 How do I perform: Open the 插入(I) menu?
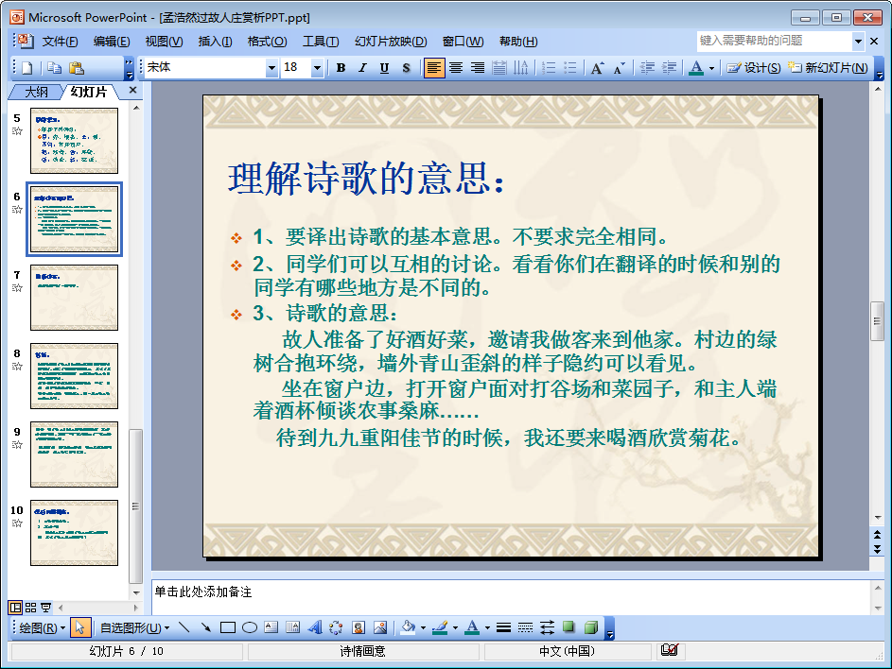point(215,42)
